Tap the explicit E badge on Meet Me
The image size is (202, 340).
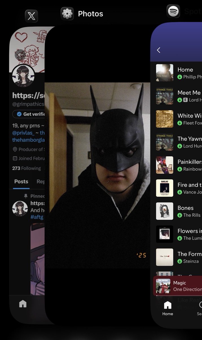click(186, 100)
